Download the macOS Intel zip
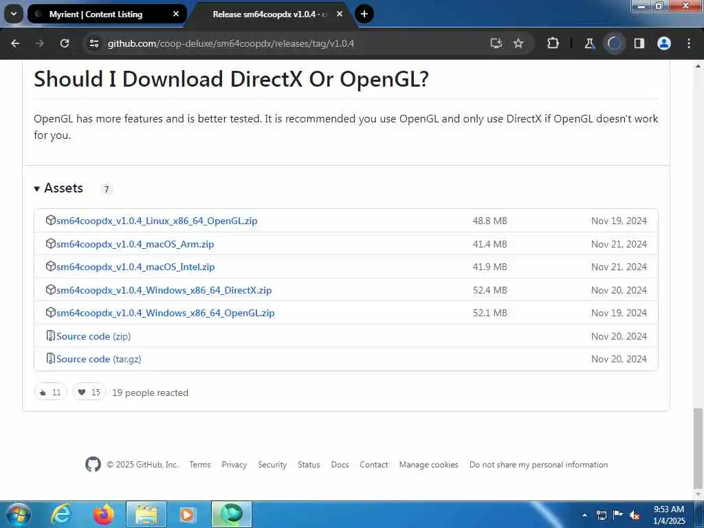This screenshot has height=528, width=704. [135, 267]
